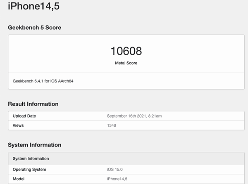248x184 pixels.
Task: Click the iPhone14,5 value in Model row
Action: pos(117,179)
